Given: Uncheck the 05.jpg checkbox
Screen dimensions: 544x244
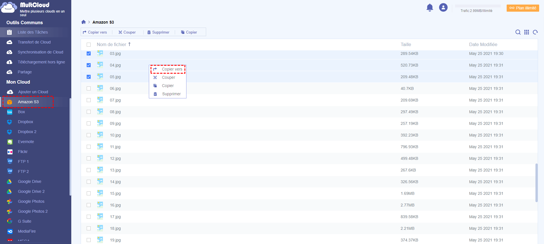Looking at the screenshot, I should (x=89, y=77).
